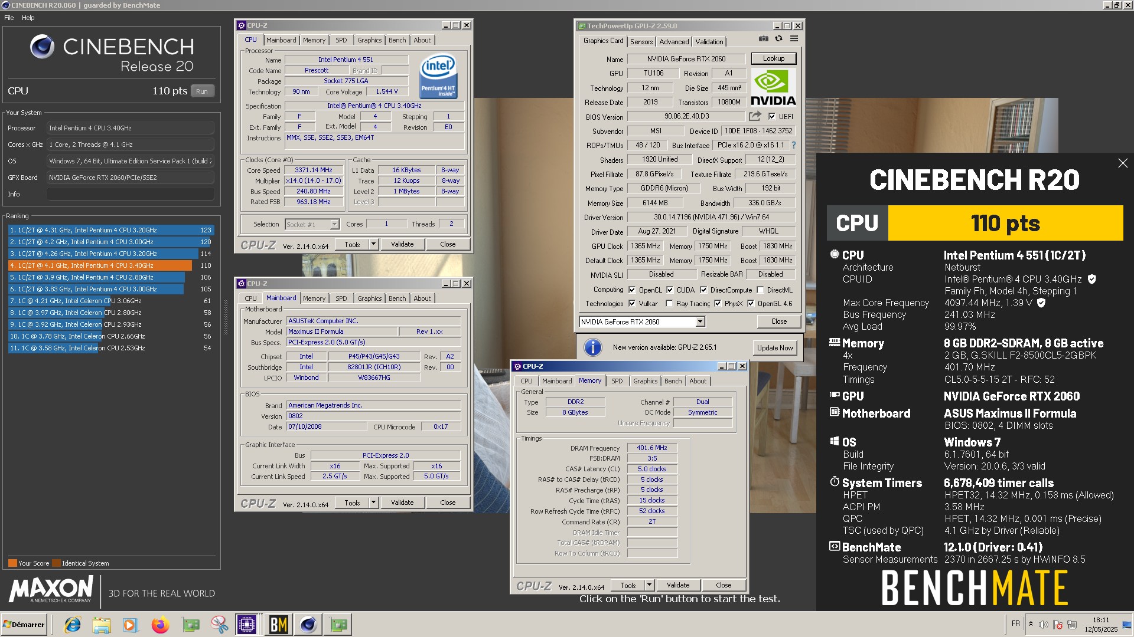The height and width of the screenshot is (637, 1134).
Task: Click the first GPU-Z green card taskbar icon
Action: (190, 625)
